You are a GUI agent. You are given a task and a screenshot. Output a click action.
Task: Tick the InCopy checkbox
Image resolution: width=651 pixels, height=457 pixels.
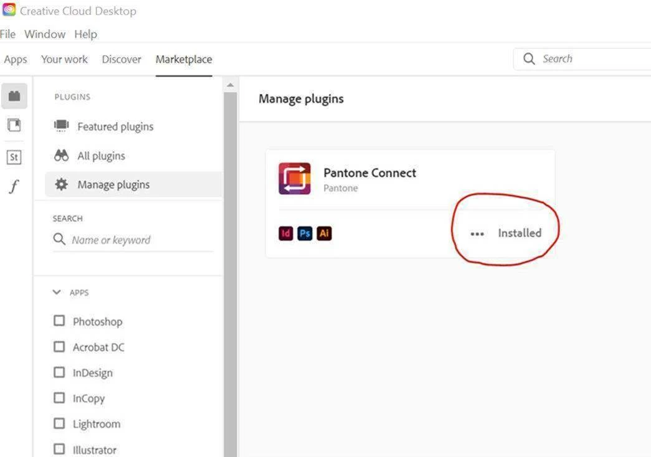59,398
